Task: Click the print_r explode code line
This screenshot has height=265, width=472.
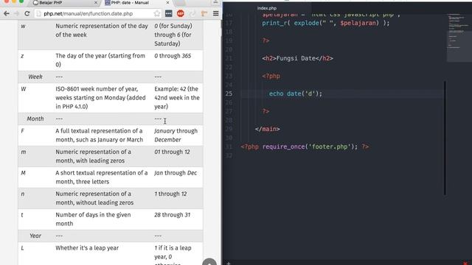Action: [x=326, y=23]
